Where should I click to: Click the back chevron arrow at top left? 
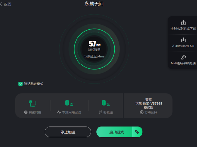click(1, 4)
